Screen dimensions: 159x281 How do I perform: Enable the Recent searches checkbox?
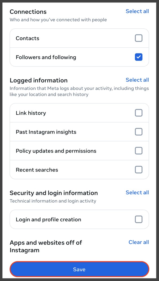(x=139, y=169)
